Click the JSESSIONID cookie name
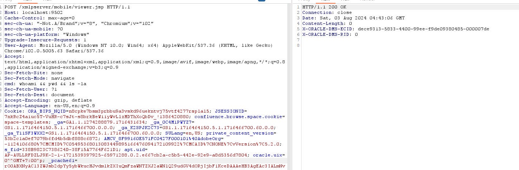This screenshot has width=519, height=170. coord(230,111)
